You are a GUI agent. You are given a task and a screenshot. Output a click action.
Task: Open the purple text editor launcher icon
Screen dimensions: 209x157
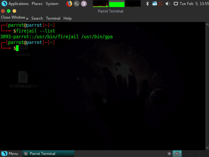84,4
